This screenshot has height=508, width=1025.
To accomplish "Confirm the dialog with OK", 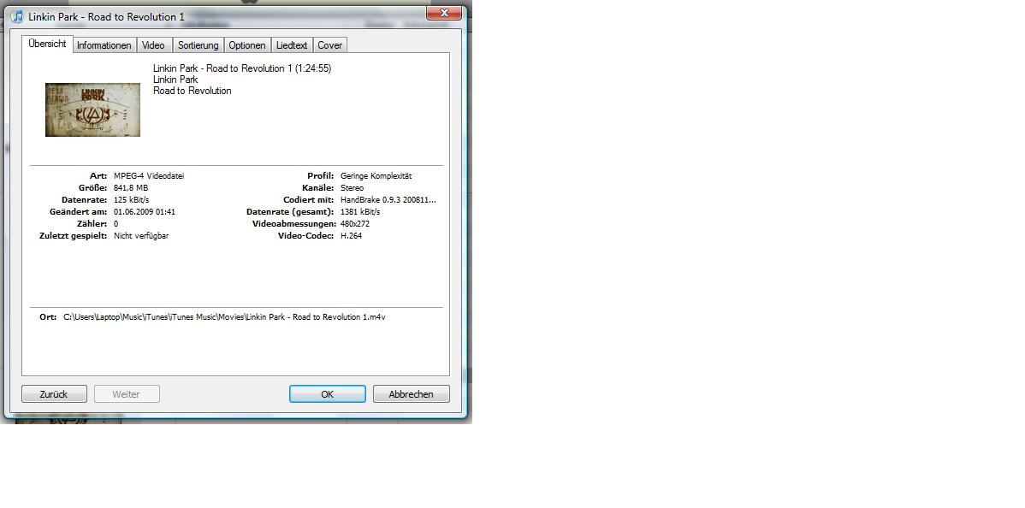I will 328,394.
